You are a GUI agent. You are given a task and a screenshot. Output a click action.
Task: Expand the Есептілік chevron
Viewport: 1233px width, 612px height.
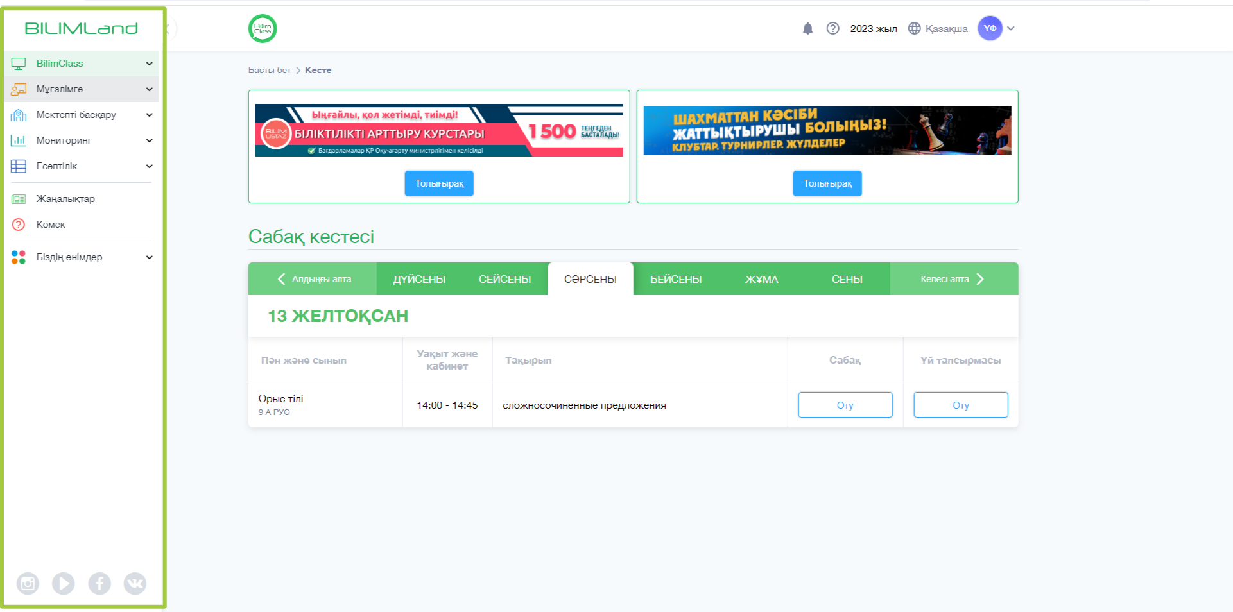coord(150,166)
